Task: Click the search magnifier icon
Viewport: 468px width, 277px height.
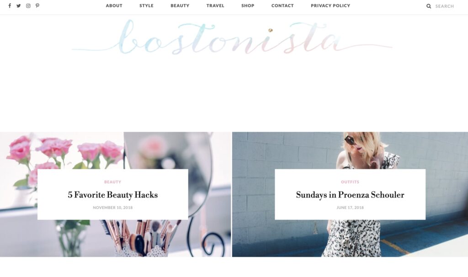Action: click(x=429, y=6)
